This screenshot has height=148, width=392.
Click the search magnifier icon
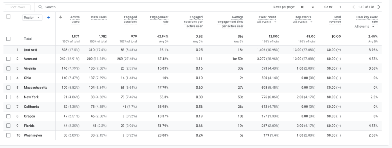pos(40,7)
